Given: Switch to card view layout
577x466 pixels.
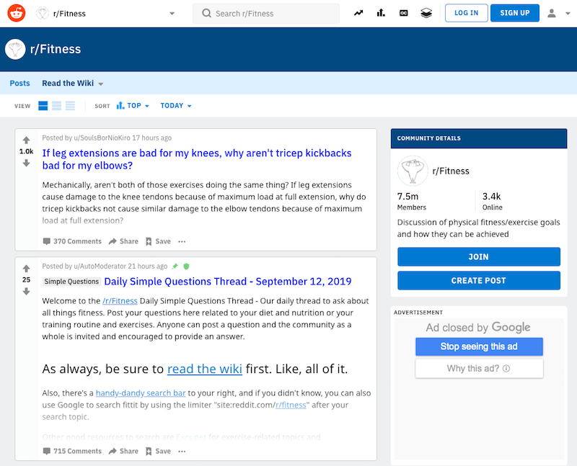Looking at the screenshot, I should [43, 106].
